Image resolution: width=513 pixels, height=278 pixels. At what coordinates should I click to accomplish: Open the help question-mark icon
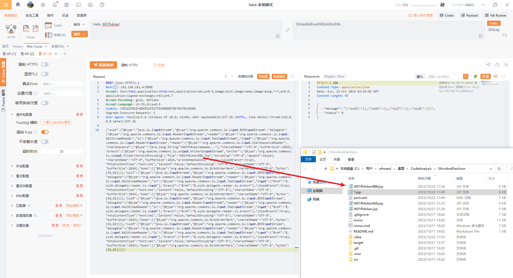(102, 5)
